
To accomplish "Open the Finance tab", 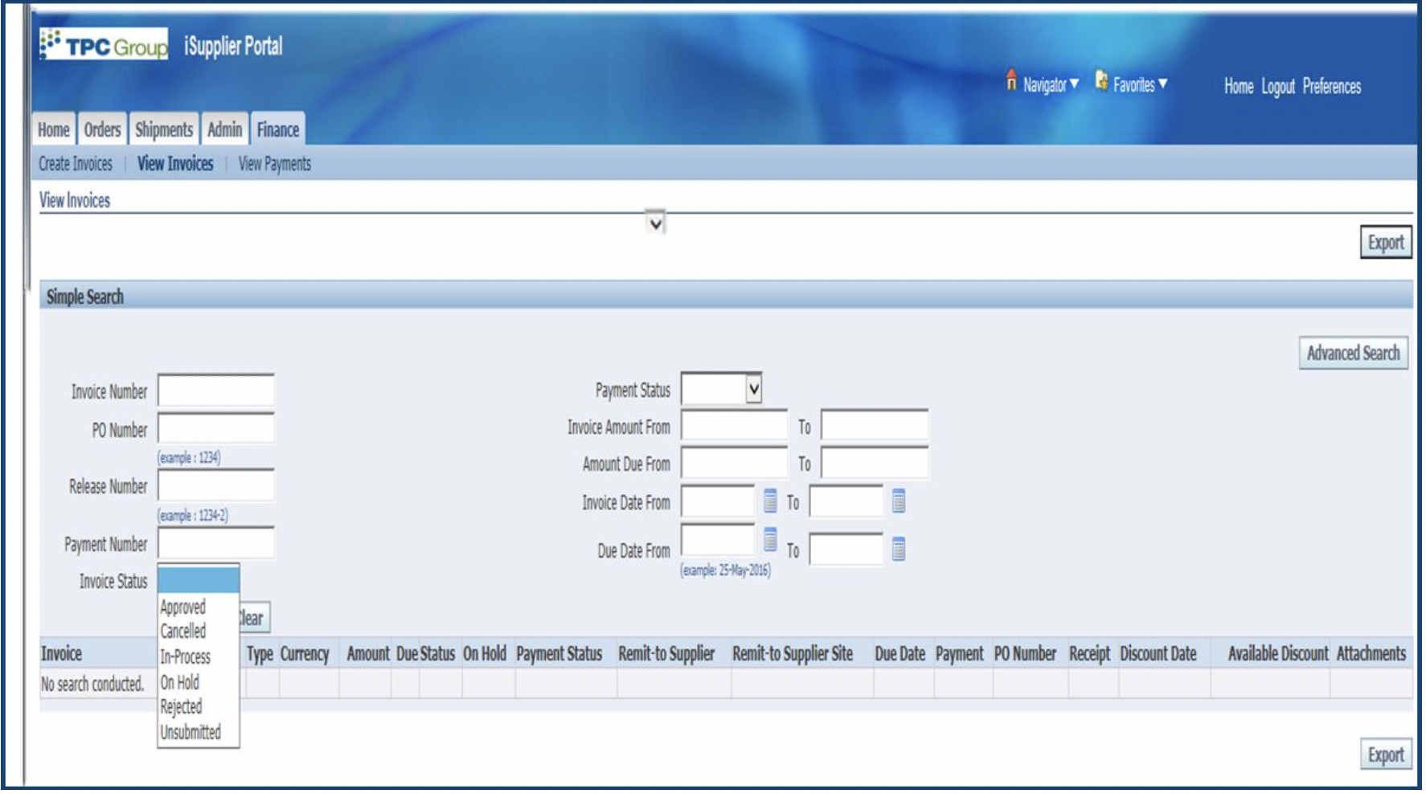I will pos(277,129).
